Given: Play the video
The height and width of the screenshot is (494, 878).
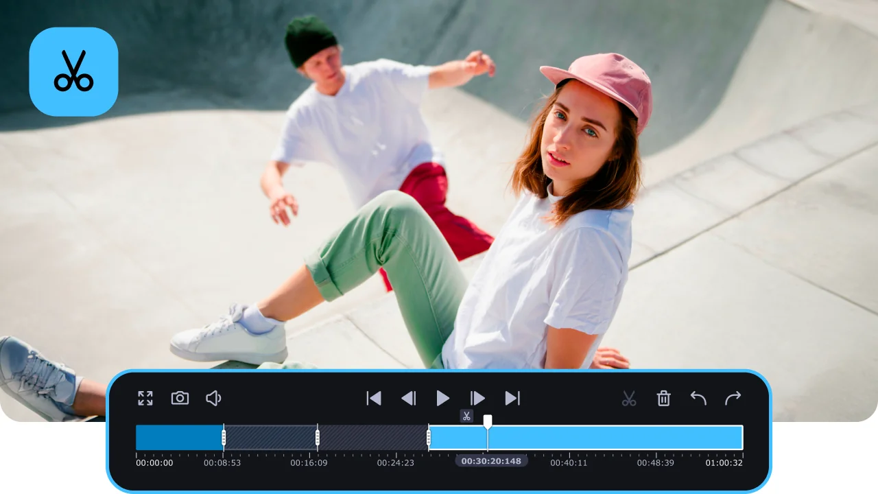Looking at the screenshot, I should (x=443, y=398).
